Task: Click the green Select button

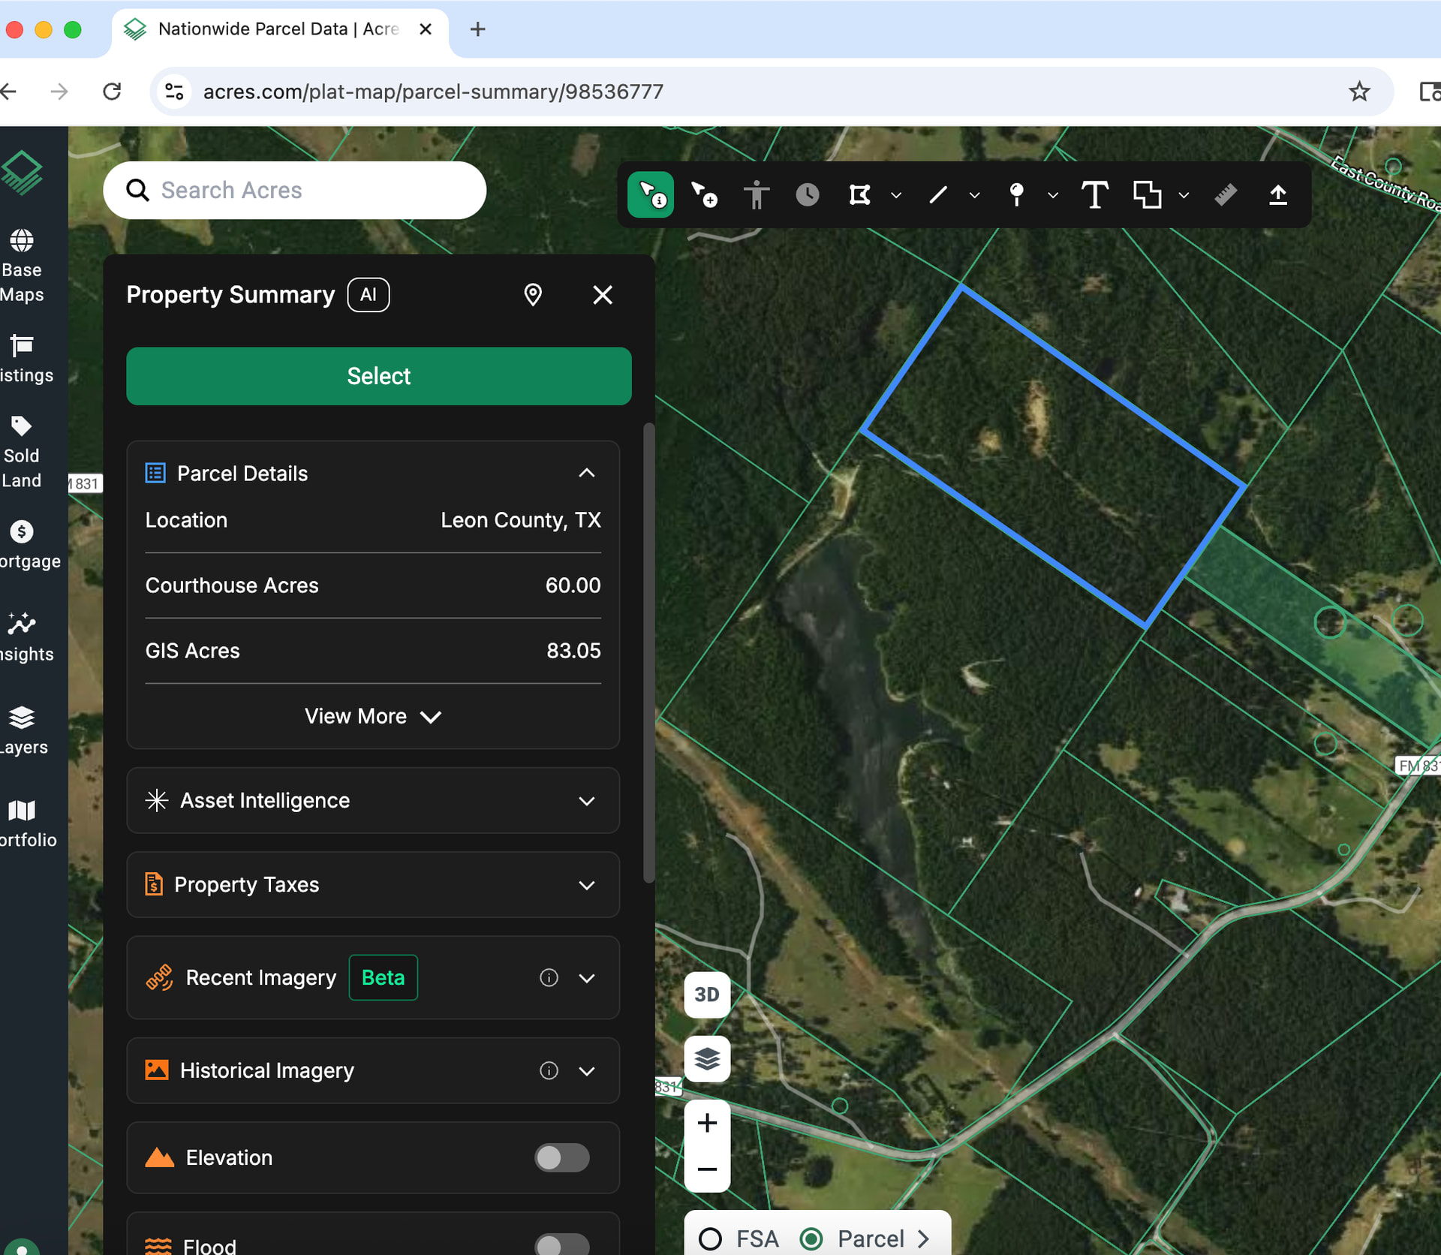Action: click(x=378, y=376)
